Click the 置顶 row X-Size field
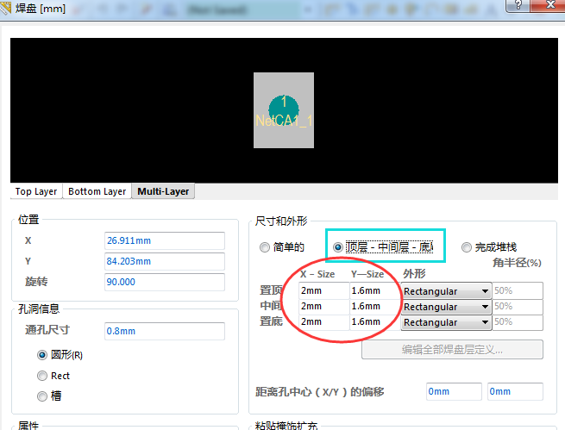This screenshot has height=430, width=565. [323, 291]
